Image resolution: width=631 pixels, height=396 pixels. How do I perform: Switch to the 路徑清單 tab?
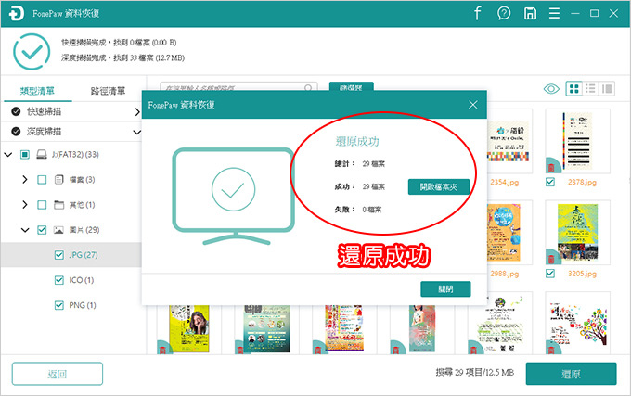(x=108, y=91)
